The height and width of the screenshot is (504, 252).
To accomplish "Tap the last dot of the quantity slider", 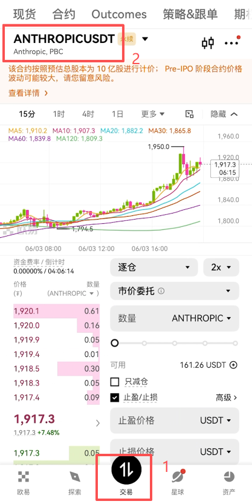I will 235,343.
